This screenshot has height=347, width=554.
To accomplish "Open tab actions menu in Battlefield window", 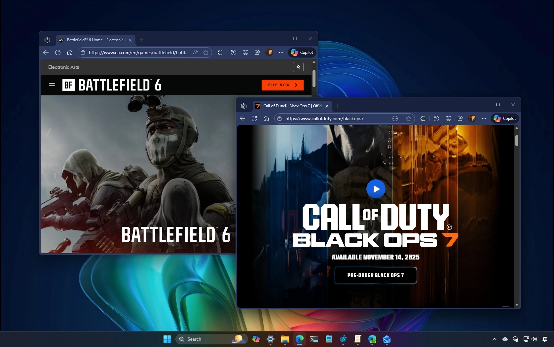I will pos(47,40).
